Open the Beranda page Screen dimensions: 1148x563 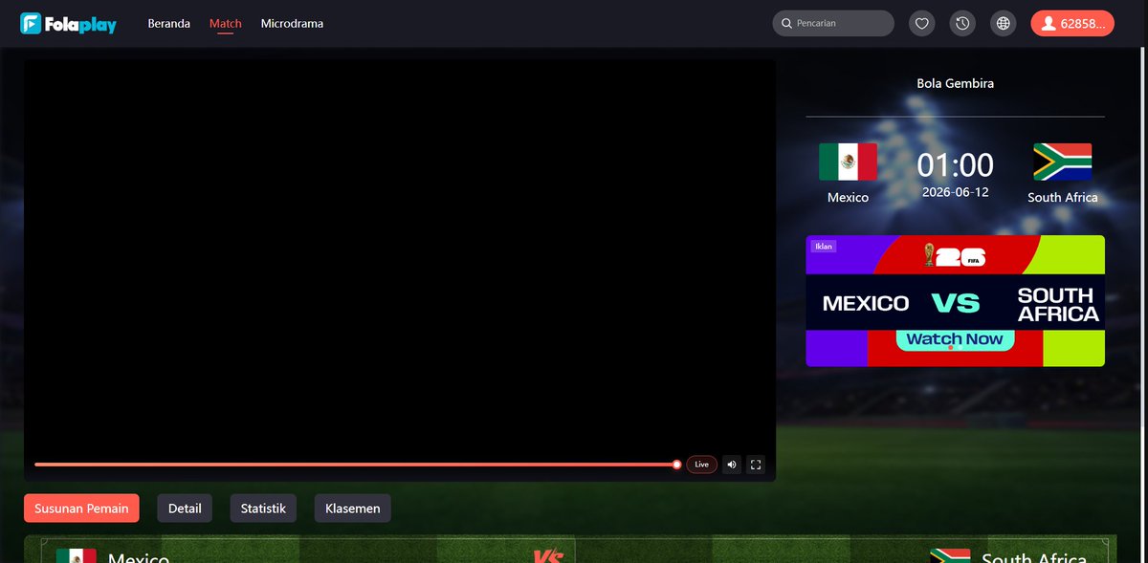168,23
